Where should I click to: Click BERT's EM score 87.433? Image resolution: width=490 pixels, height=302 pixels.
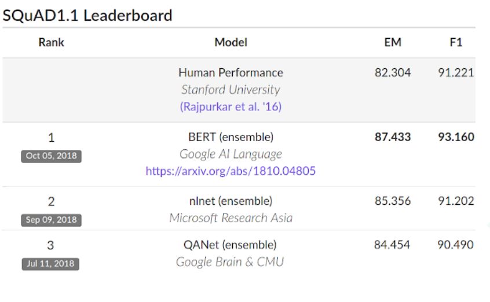point(392,138)
